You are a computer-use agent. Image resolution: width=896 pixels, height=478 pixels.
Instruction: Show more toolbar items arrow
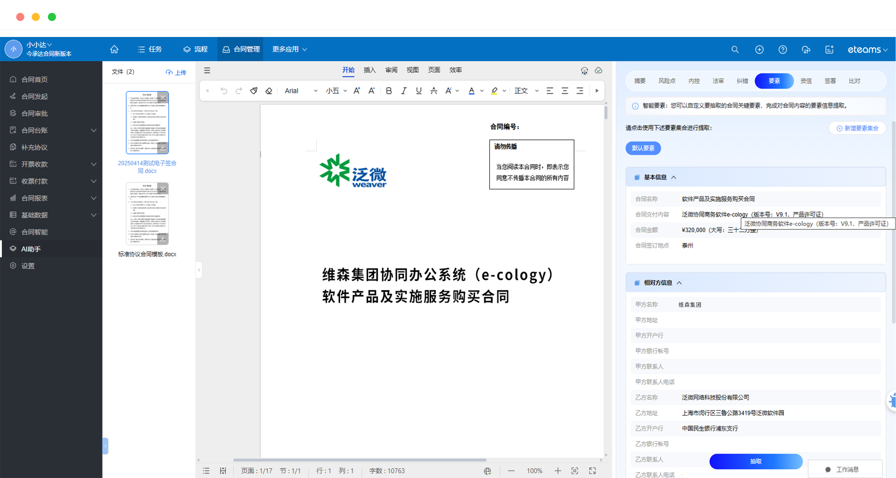pos(597,91)
